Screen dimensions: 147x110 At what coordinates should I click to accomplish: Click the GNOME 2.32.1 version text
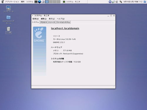(x=59, y=42)
